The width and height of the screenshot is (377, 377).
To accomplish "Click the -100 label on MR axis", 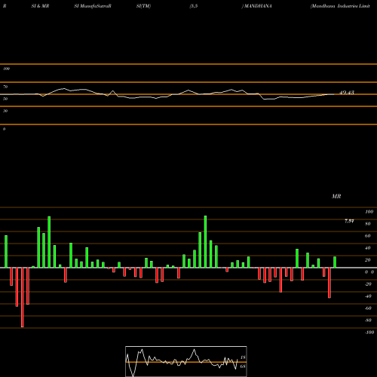I will [369, 333].
